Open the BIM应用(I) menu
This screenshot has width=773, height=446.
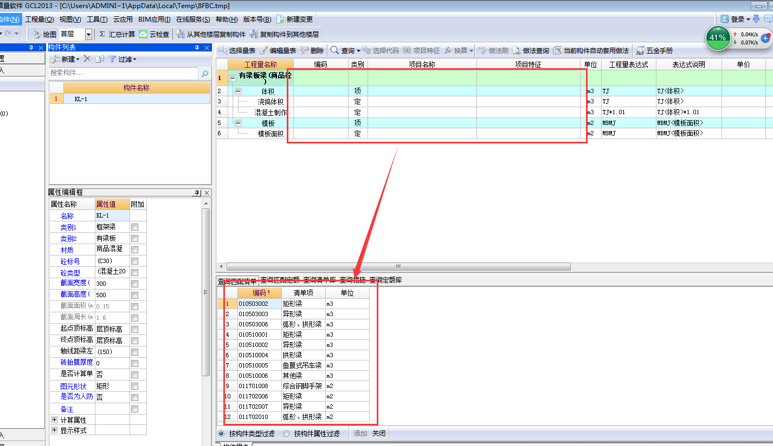click(154, 19)
